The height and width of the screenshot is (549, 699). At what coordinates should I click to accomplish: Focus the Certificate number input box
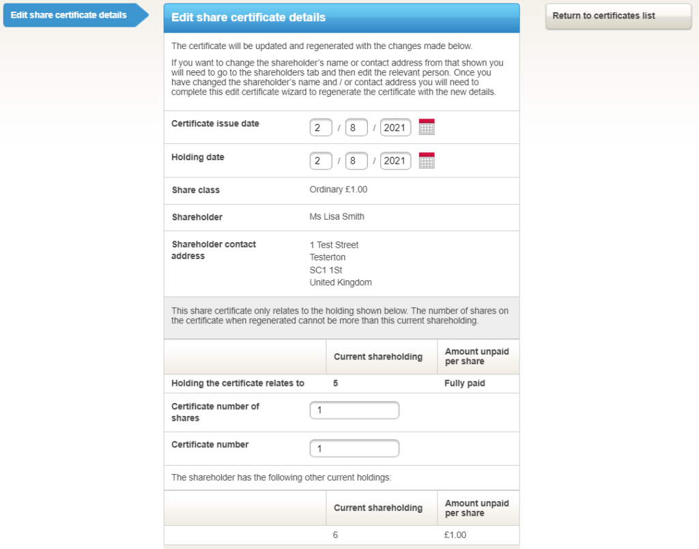pos(354,449)
